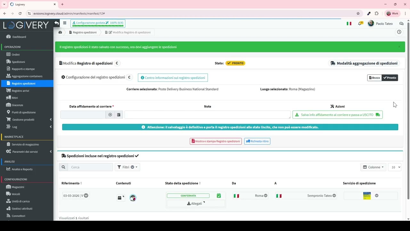Click Modalità aggregazione di spedizioni
The width and height of the screenshot is (410, 231).
[x=364, y=63]
